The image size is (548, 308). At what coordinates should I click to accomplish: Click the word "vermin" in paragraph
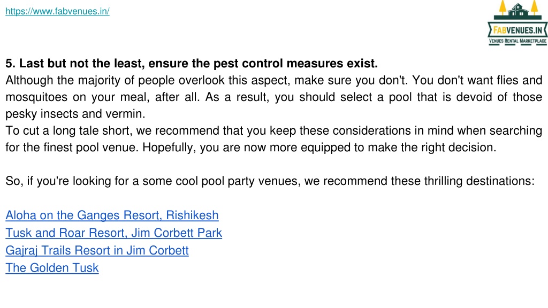click(124, 114)
